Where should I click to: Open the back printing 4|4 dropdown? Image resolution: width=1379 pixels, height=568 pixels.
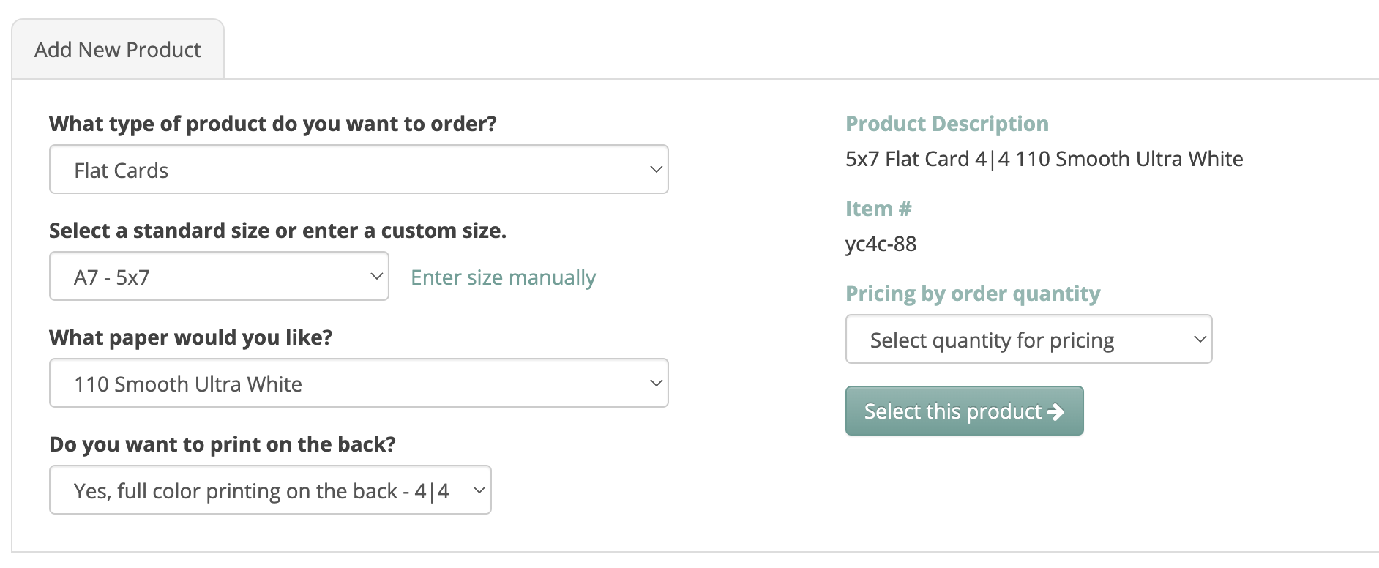269,490
